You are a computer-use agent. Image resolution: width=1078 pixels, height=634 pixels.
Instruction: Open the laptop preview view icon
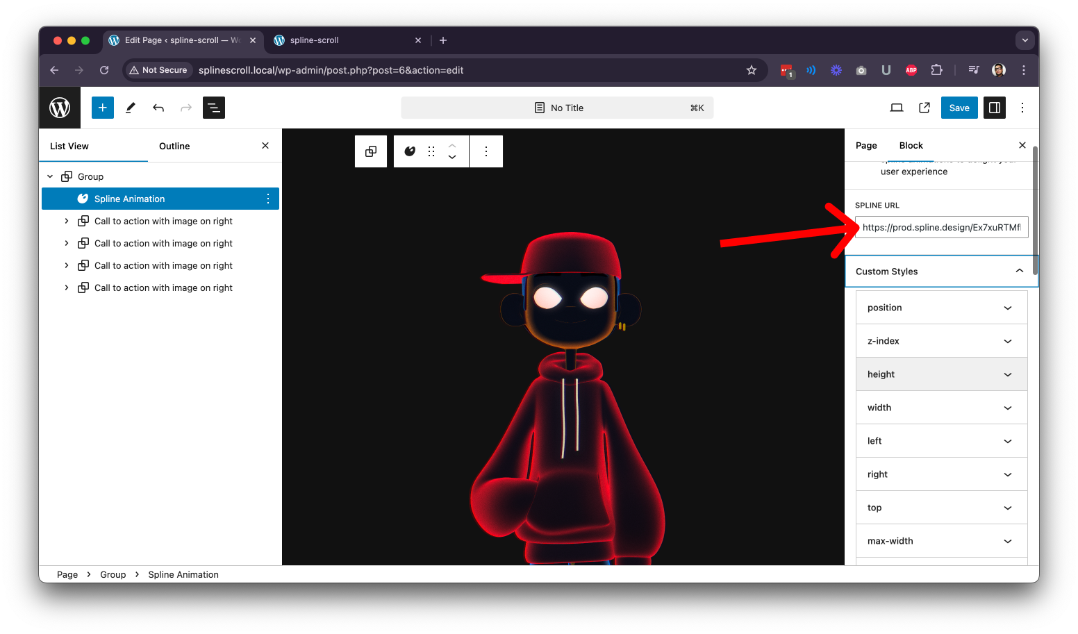click(897, 108)
